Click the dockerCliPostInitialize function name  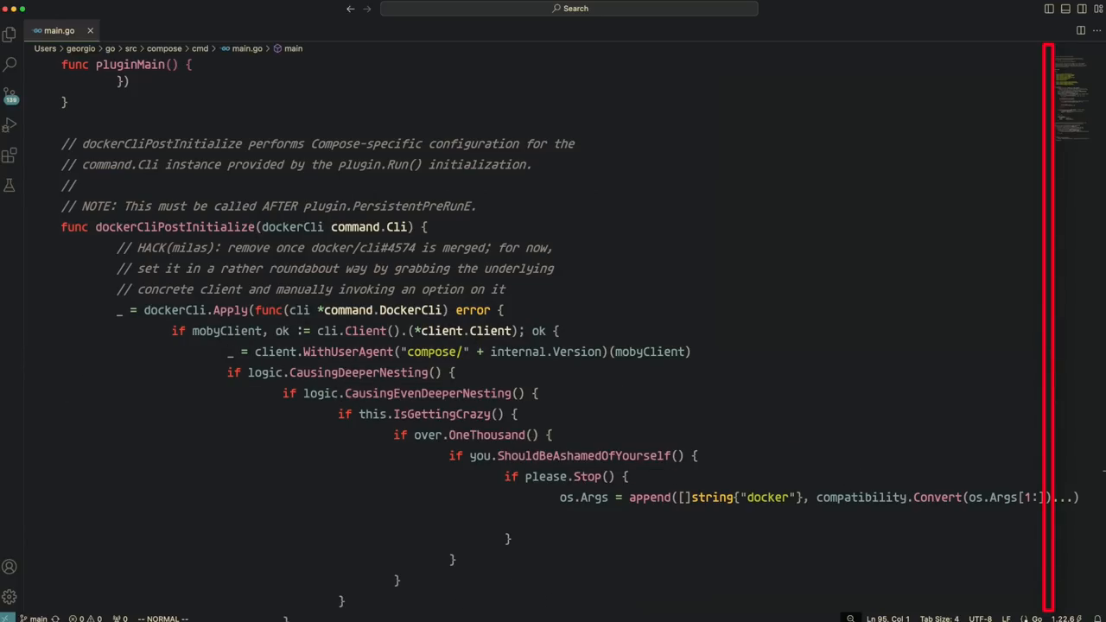pos(175,227)
